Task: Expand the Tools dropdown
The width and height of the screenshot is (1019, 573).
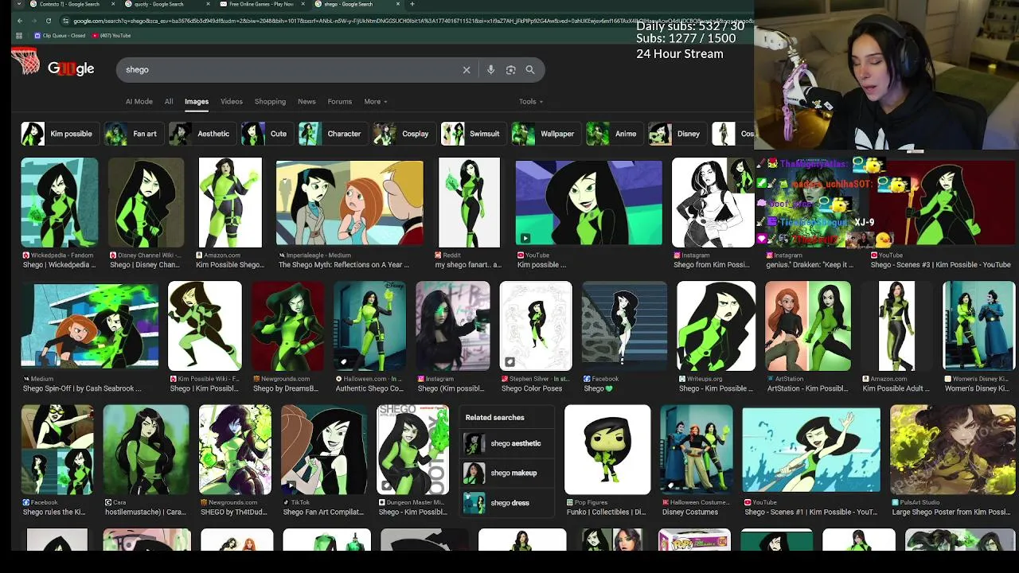Action: point(531,102)
